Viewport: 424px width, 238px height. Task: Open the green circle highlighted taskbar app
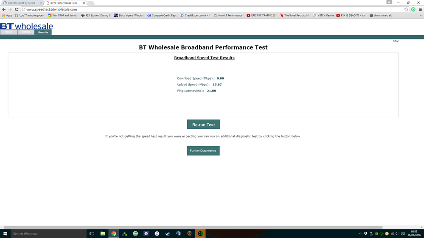click(200, 234)
